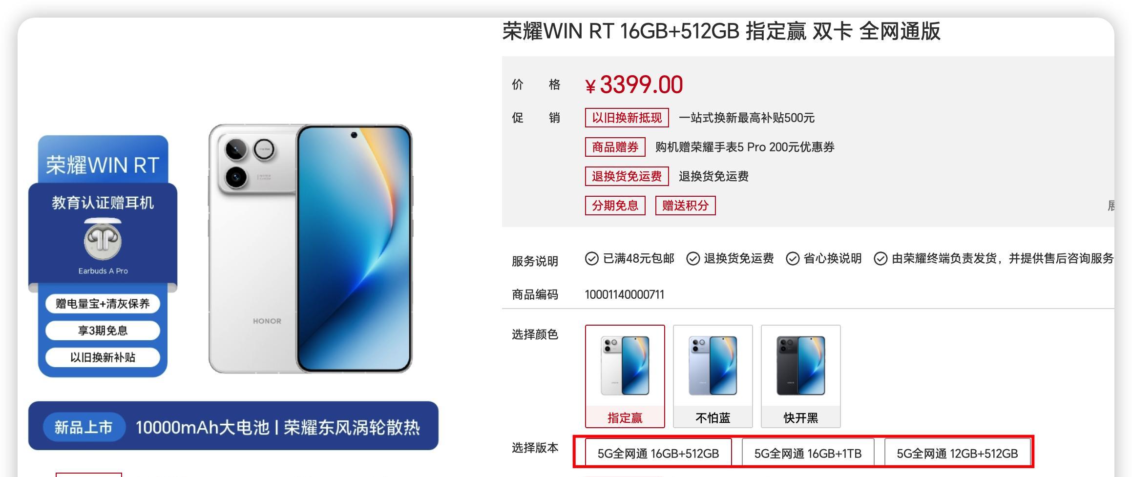Screen dimensions: 1132x477
Task: Choose version 5G全网通 12GB+512GB
Action: (957, 453)
